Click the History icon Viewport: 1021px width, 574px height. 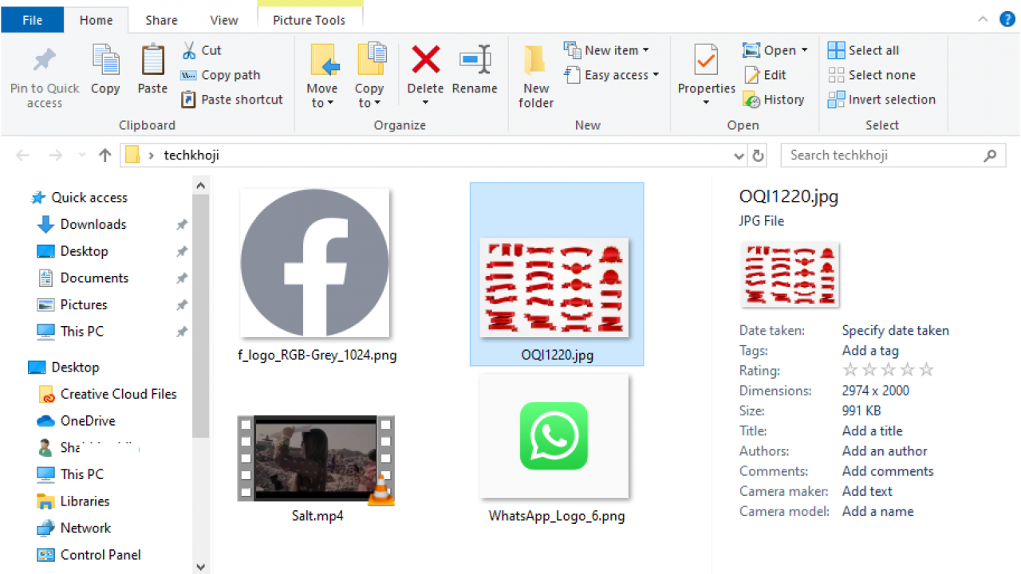pos(751,100)
